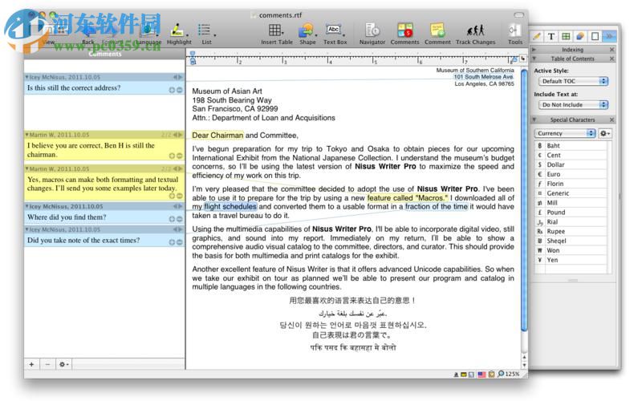Select the shapes palette icon in Tooldrawer
The height and width of the screenshot is (401, 642).
pyautogui.click(x=580, y=36)
